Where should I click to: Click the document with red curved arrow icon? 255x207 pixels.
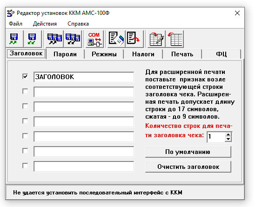point(134,39)
